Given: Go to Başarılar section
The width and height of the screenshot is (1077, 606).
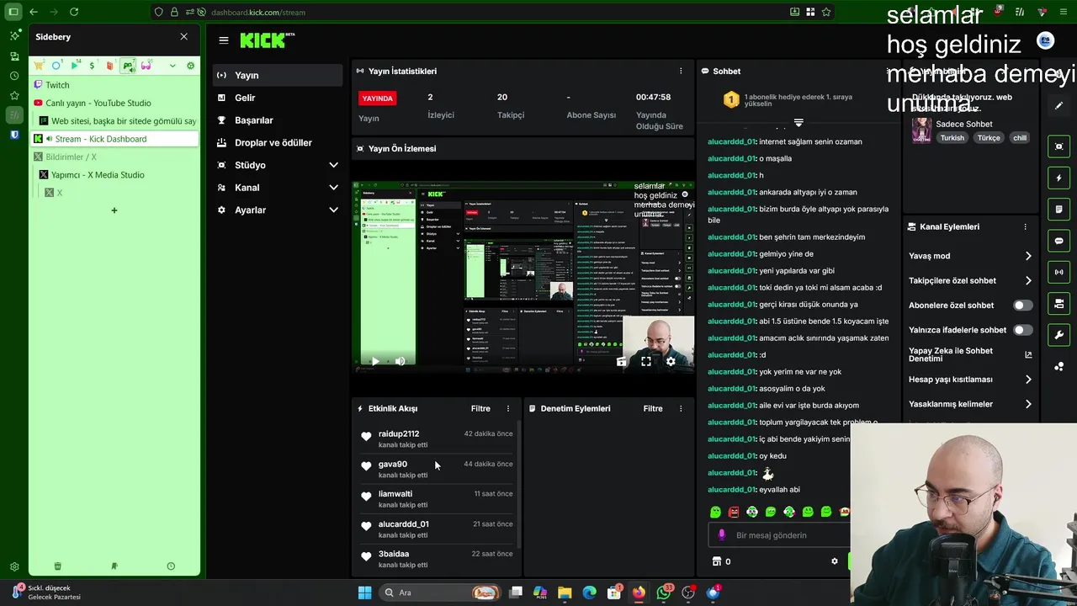Looking at the screenshot, I should [277, 120].
